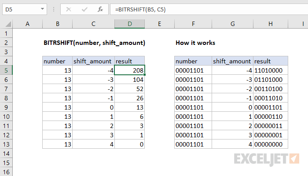Select cell F5 with 00001101
The width and height of the screenshot is (308, 176).
[x=193, y=70]
